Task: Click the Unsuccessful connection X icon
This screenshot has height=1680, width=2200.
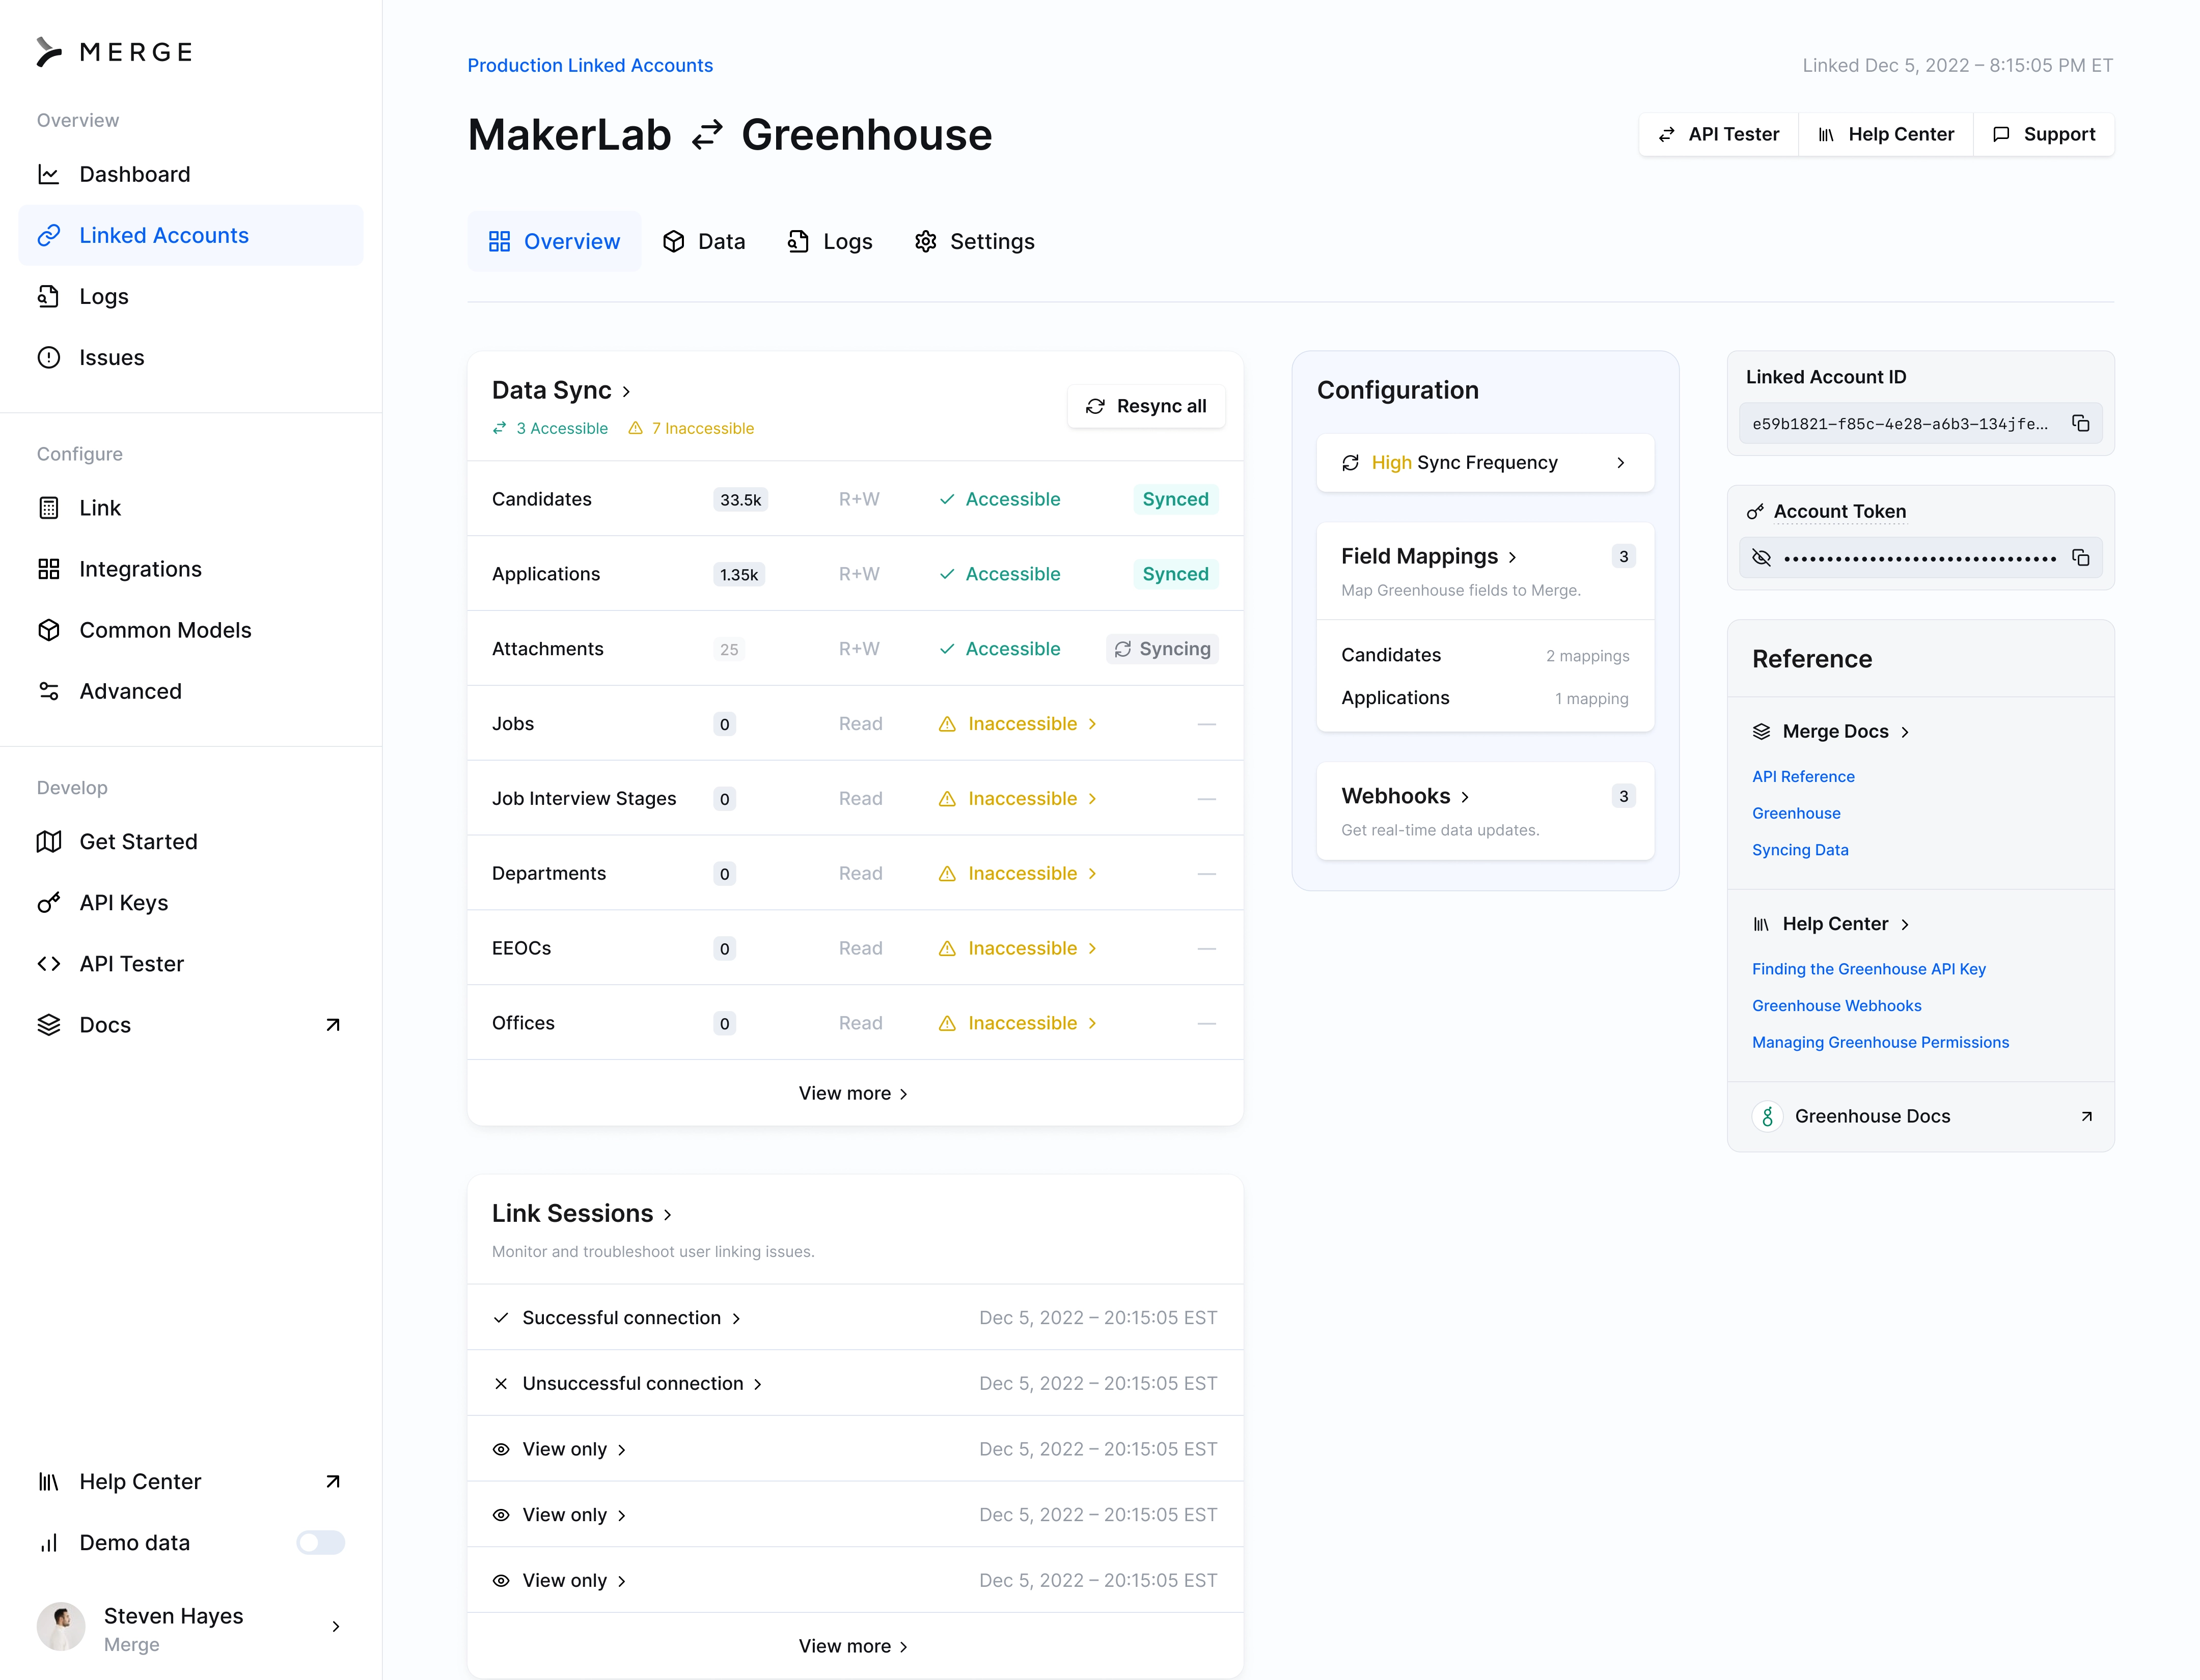Action: click(501, 1384)
